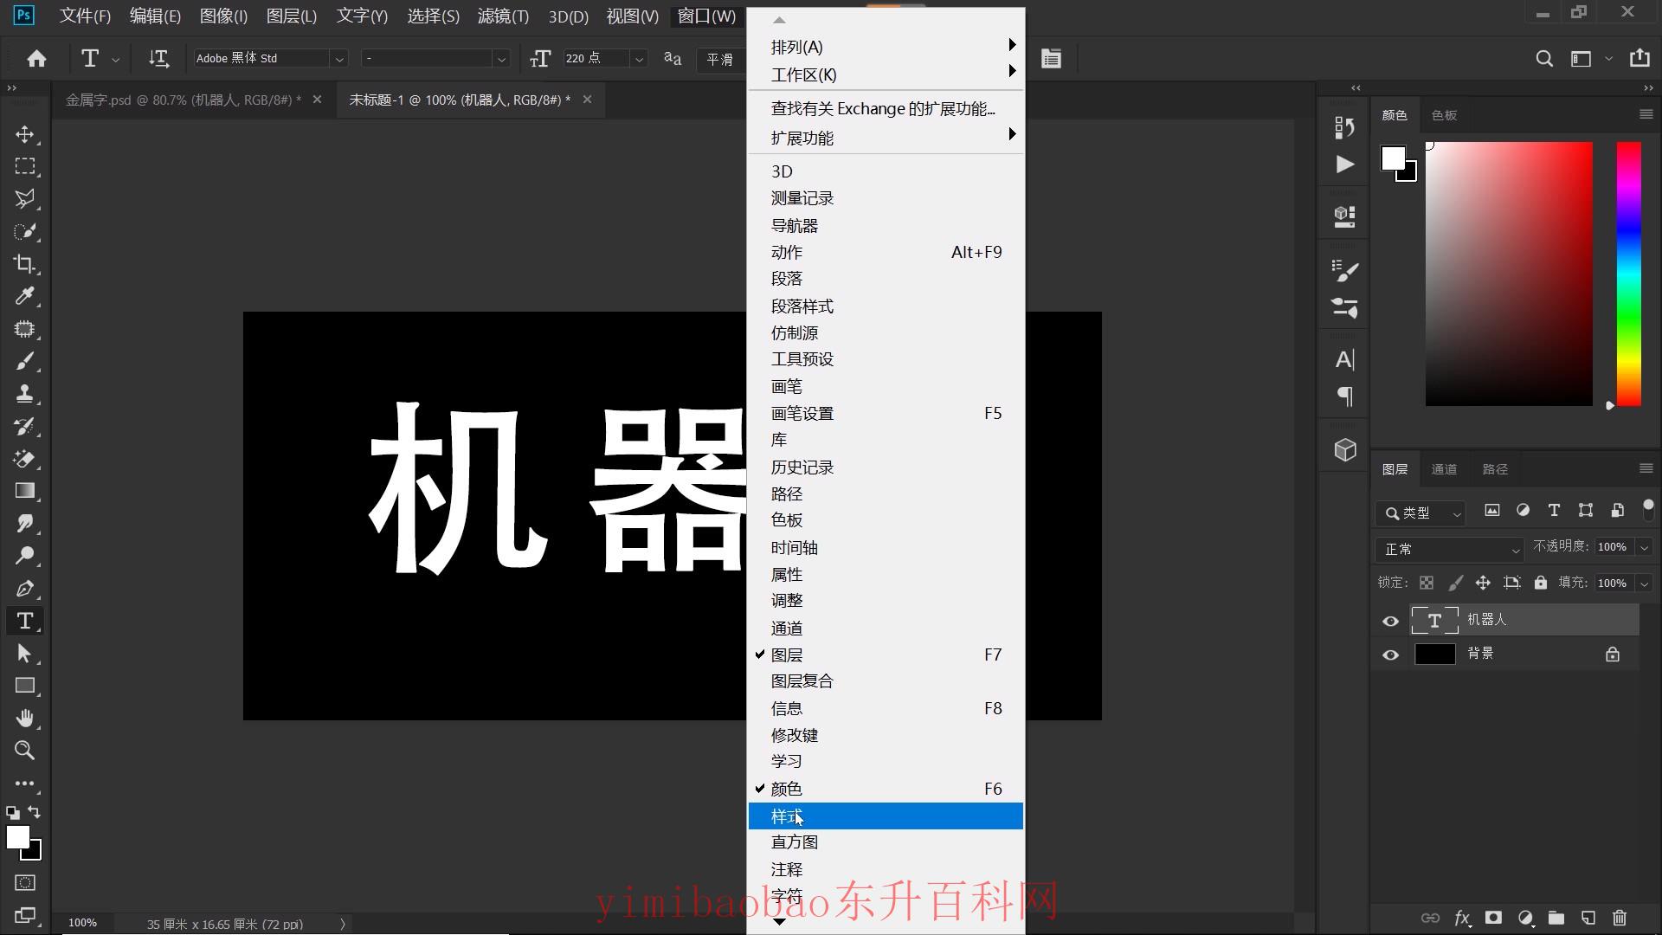Toggle the 颜色 panel in Window menu
Image resolution: width=1662 pixels, height=935 pixels.
point(886,789)
